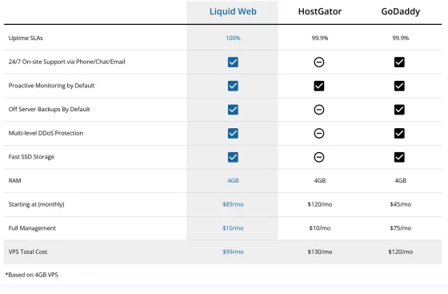The width and height of the screenshot is (448, 294).
Task: Click Liquid Web's Multi-level DDoS Protection checkmark
Action: [233, 133]
